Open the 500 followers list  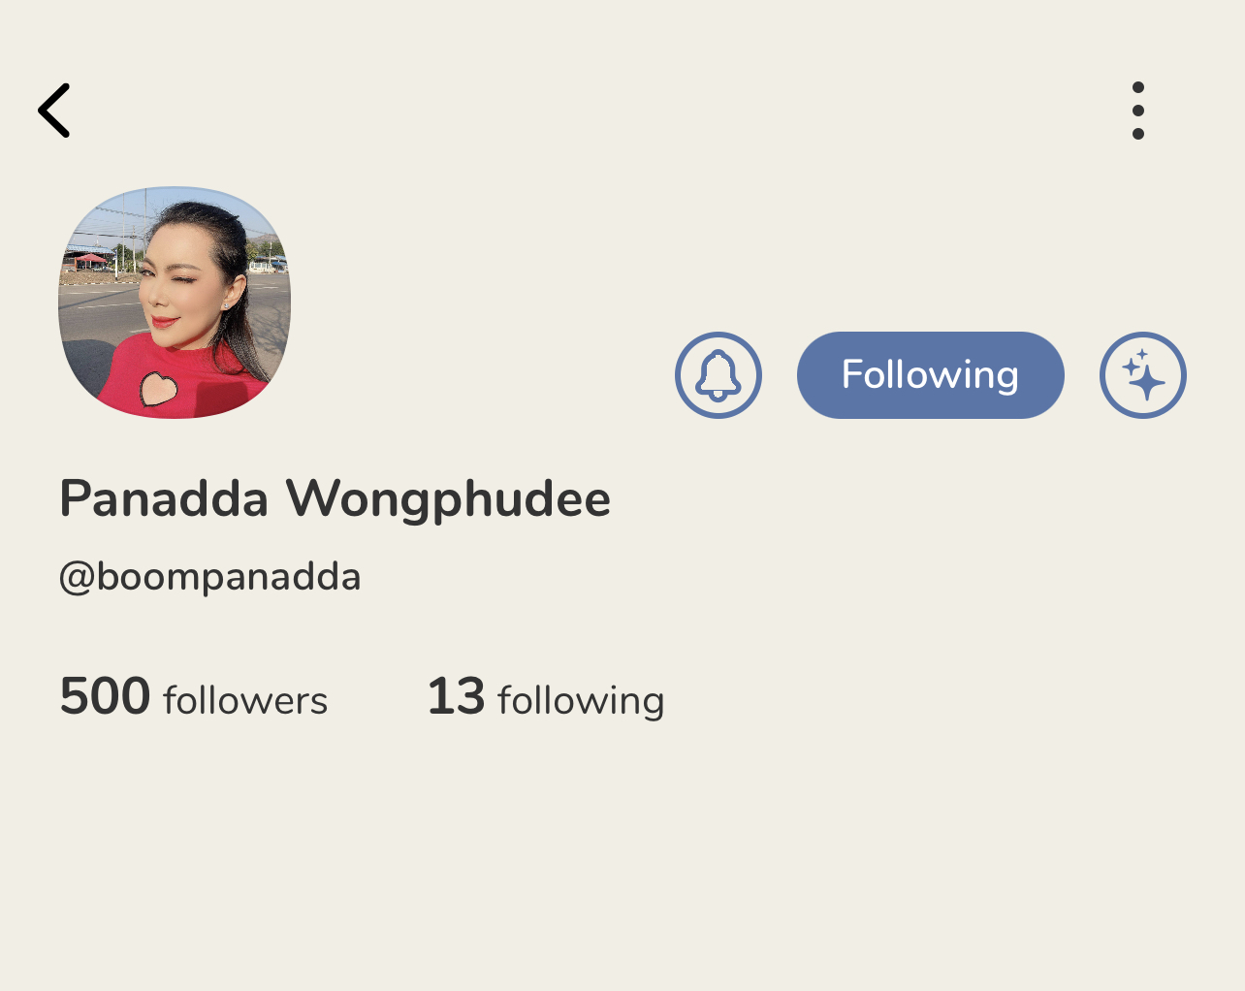click(194, 697)
